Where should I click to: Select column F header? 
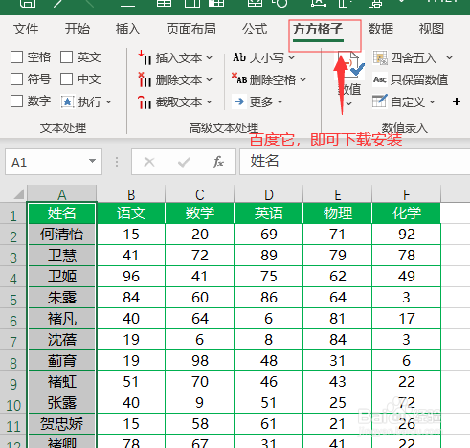coord(406,193)
